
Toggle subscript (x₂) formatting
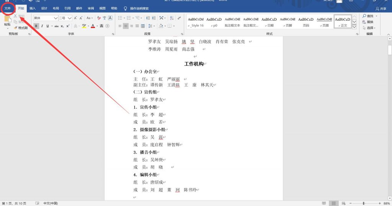62,26
